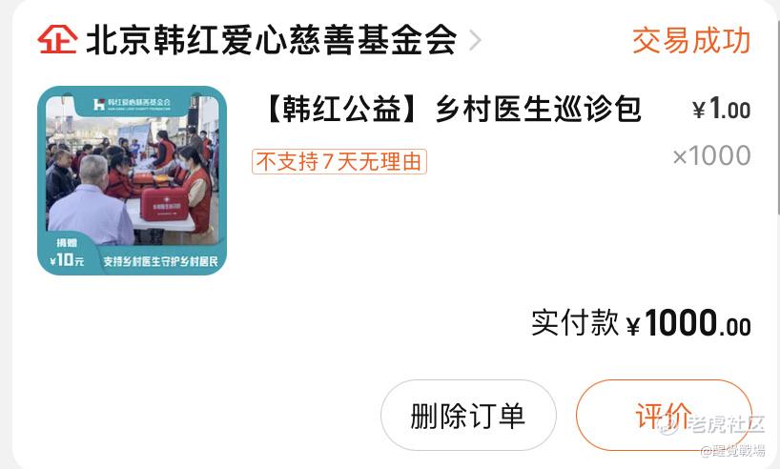Expand shop details via the chevron arrow
Image resolution: width=780 pixels, height=469 pixels.
(x=475, y=40)
